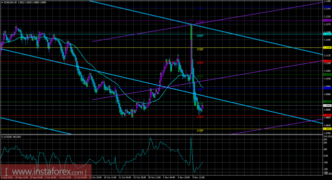Click the yellow [7/8] Murray level label
Screen dimensions: 332x180
[x=200, y=49]
